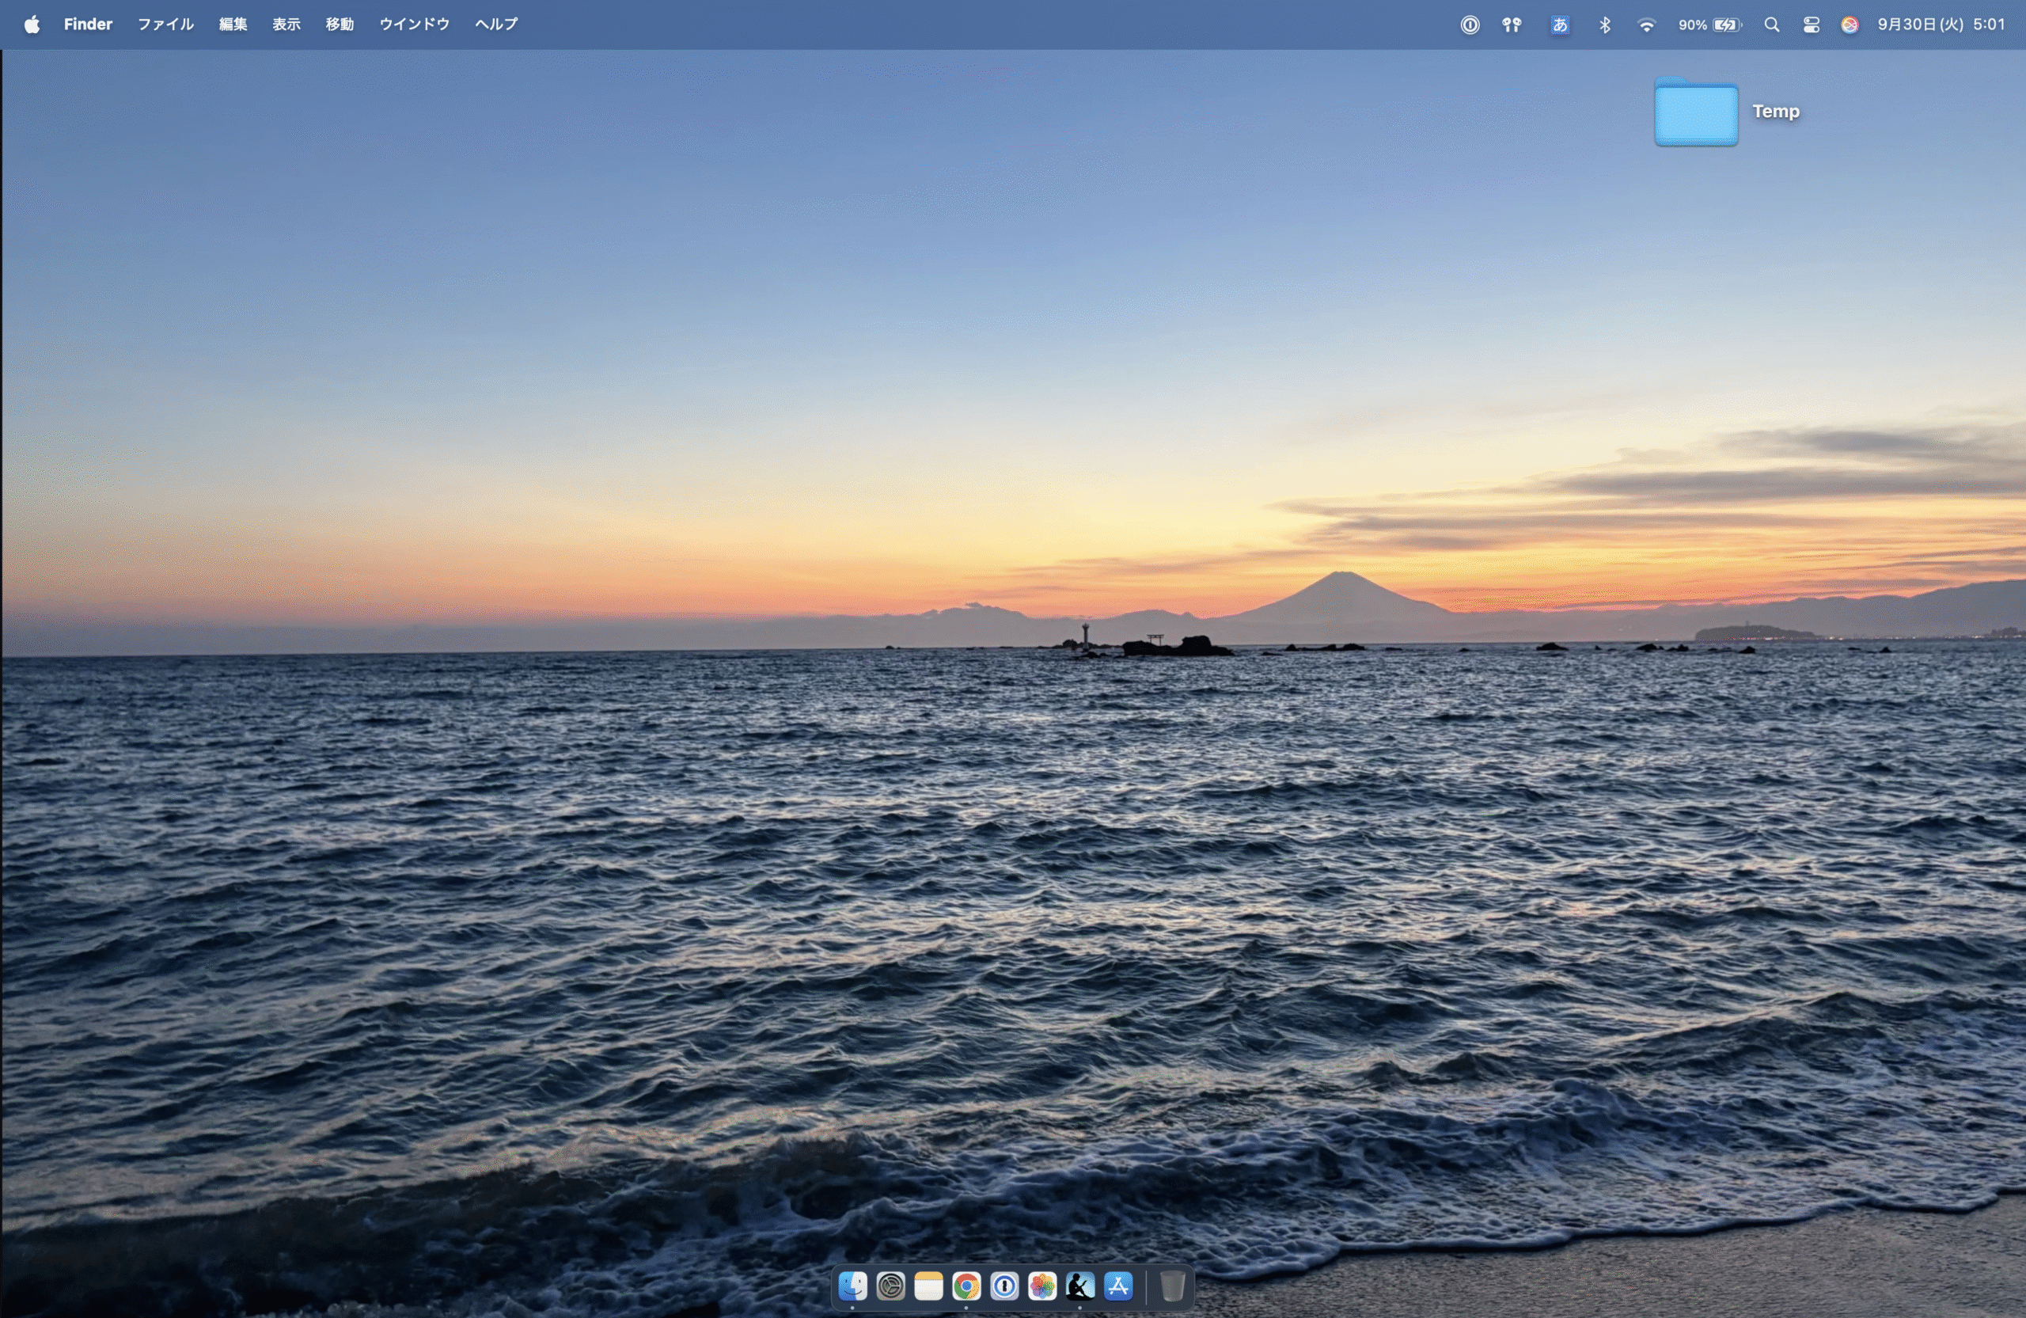Launch Google Chrome from the Dock
Screen dimensions: 2026x1318
[x=966, y=1286]
